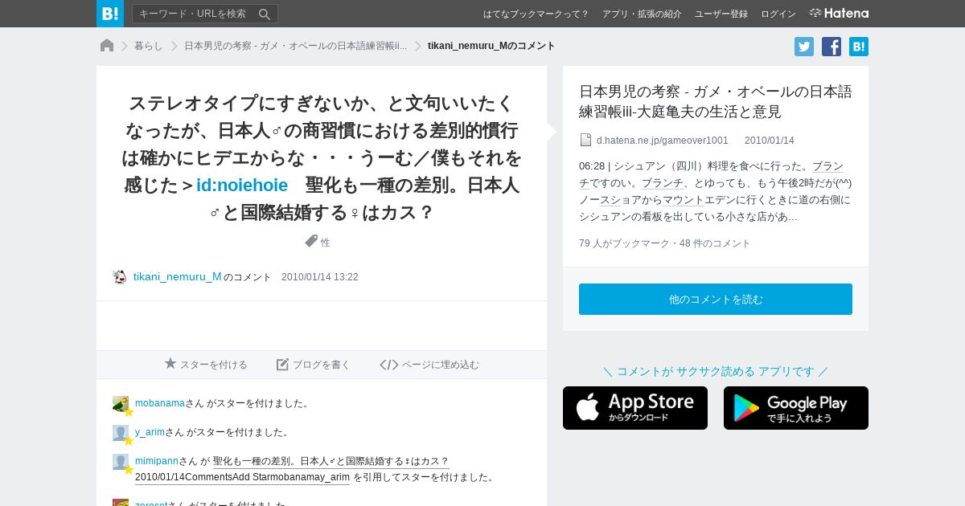Open ブランチ keyword link in excerpt
Viewport: 965px width, 506px height.
[x=663, y=183]
